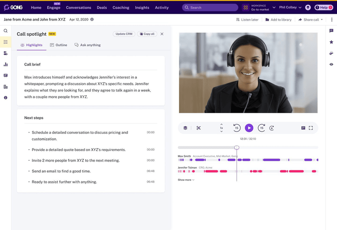Expand Show more speakers

pyautogui.click(x=186, y=180)
